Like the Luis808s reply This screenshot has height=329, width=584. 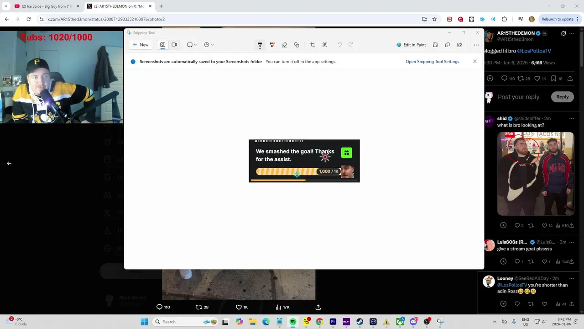[x=546, y=261]
